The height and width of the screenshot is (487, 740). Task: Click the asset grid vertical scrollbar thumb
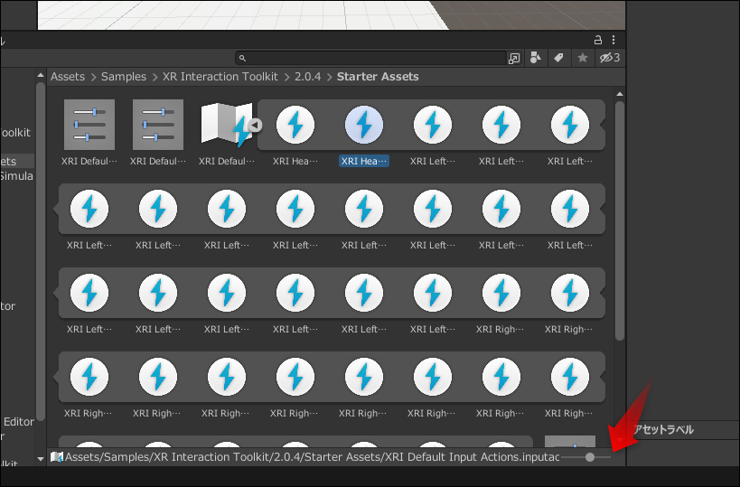pos(620,220)
